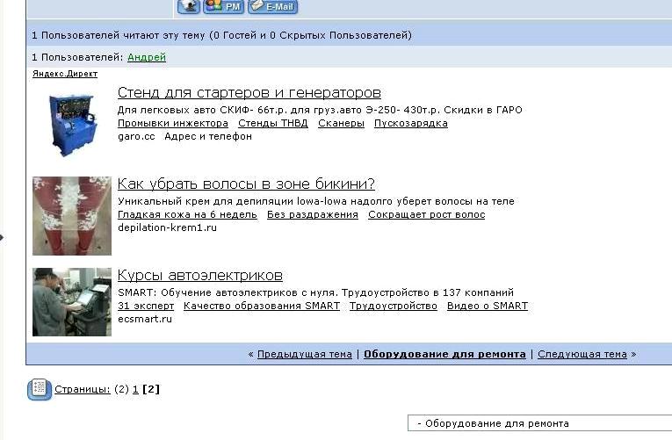Open ad Как убрать волосы в зоне бикини?
Image resolution: width=672 pixels, height=440 pixels.
[246, 184]
